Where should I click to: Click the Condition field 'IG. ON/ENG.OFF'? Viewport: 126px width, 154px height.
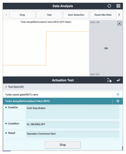tap(73, 125)
